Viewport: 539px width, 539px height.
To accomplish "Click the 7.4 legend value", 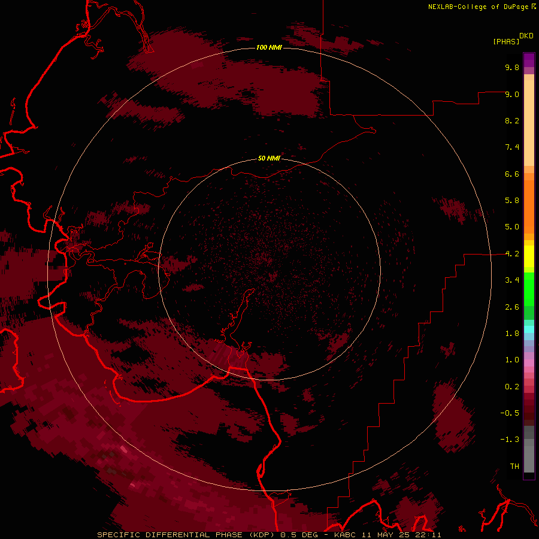I will [x=512, y=147].
